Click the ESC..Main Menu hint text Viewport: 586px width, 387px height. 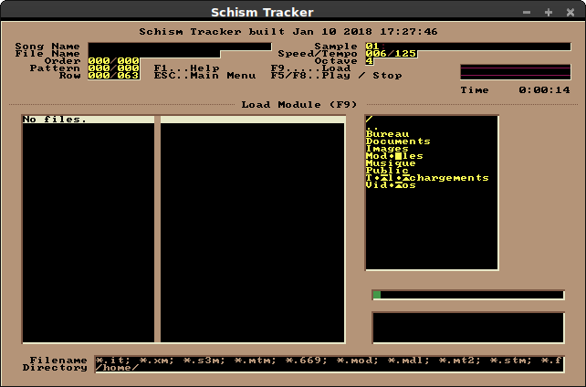204,76
